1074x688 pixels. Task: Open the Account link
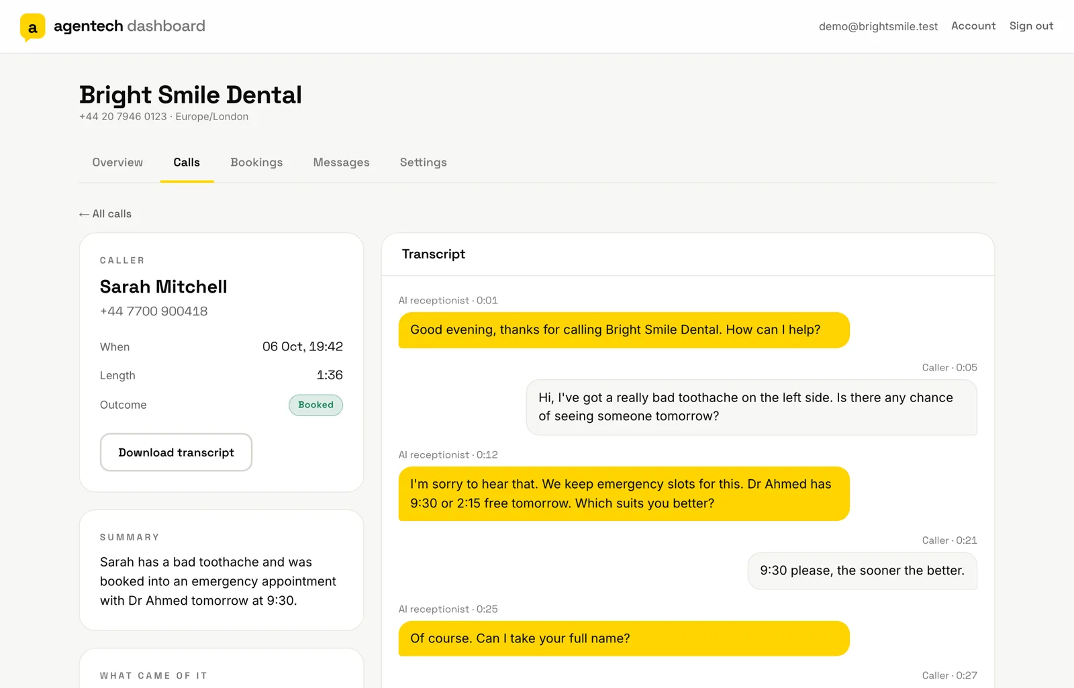coord(973,26)
